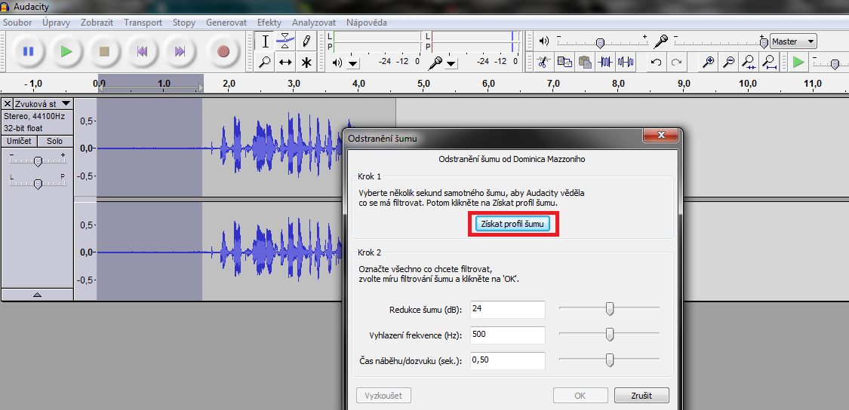Click the Fit Project zoom icon
Screen dimensions: 849x410
click(x=770, y=62)
